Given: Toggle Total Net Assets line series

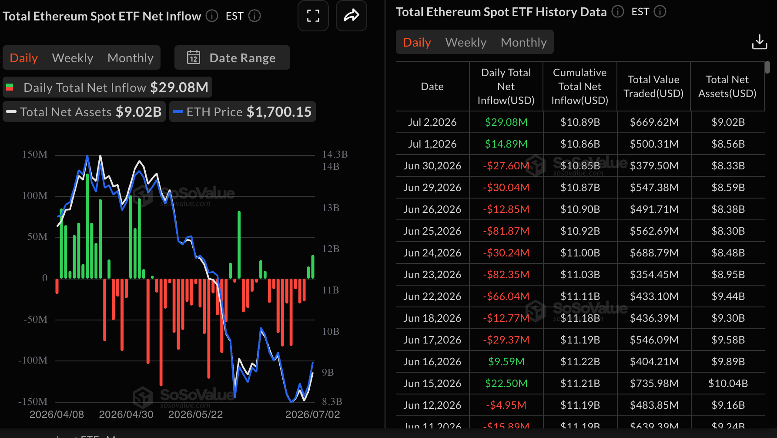Looking at the screenshot, I should (x=84, y=112).
